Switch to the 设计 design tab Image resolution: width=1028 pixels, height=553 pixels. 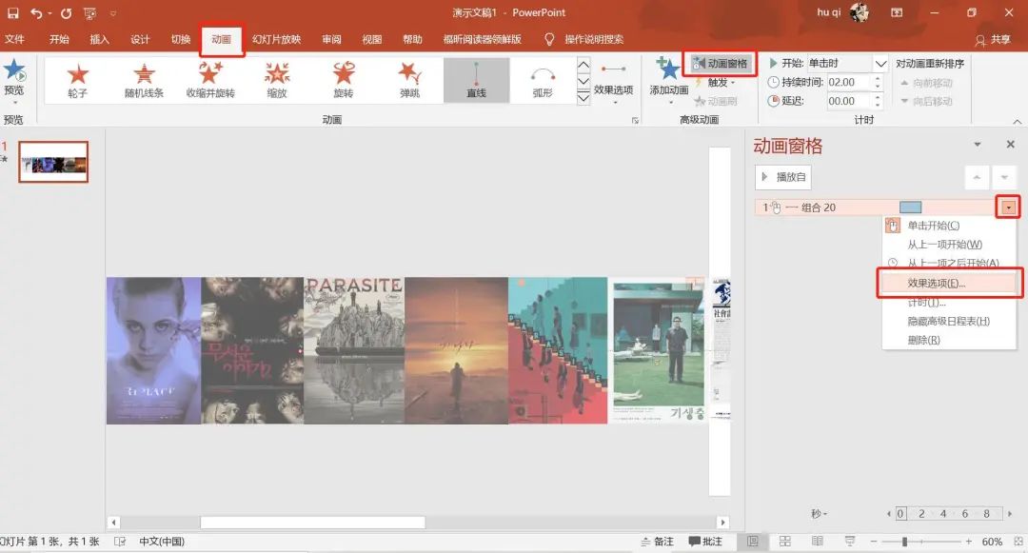pyautogui.click(x=140, y=39)
